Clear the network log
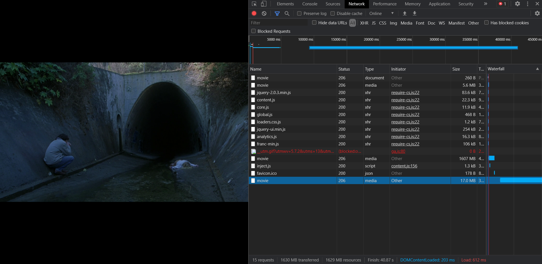 click(x=264, y=13)
